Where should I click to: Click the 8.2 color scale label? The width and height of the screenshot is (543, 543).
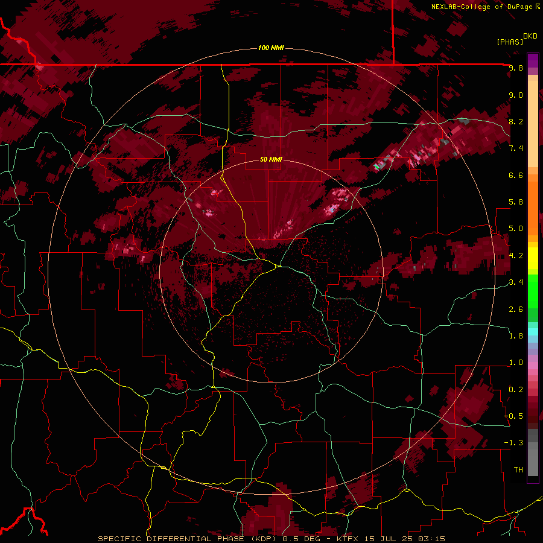(516, 121)
